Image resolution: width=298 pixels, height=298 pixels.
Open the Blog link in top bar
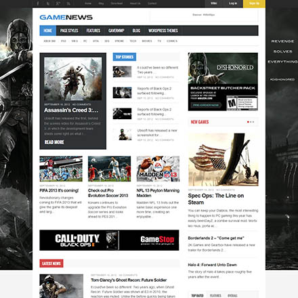(x=101, y=3)
